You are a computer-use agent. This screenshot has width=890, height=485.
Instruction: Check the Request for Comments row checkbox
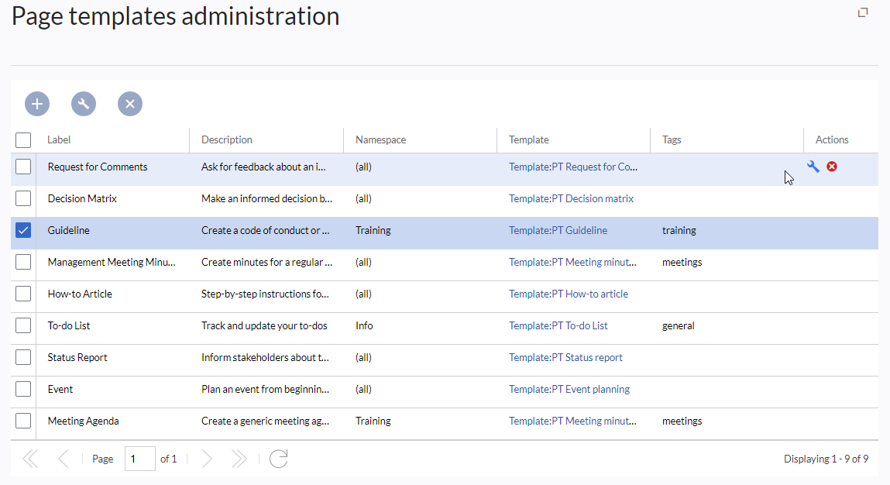23,167
